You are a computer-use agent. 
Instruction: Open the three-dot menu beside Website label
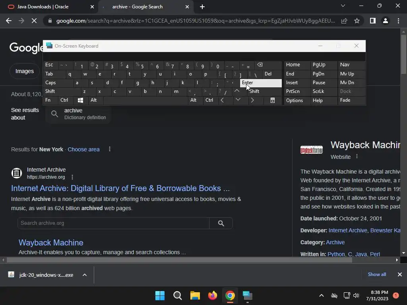coord(357,156)
